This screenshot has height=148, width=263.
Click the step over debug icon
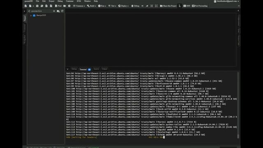(143, 6)
